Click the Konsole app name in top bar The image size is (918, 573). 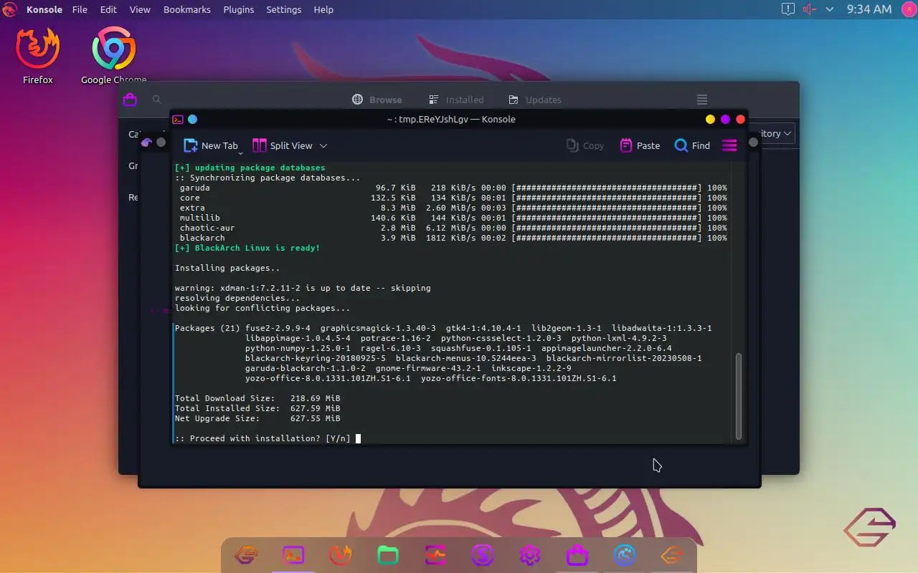tap(44, 9)
